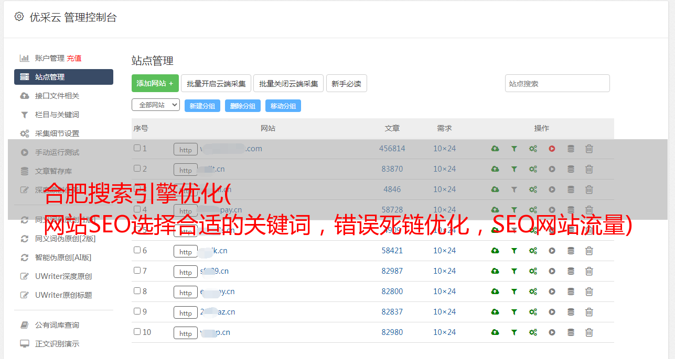Click the blue 新建分组 button
Image resolution: width=675 pixels, height=359 pixels.
coord(202,106)
